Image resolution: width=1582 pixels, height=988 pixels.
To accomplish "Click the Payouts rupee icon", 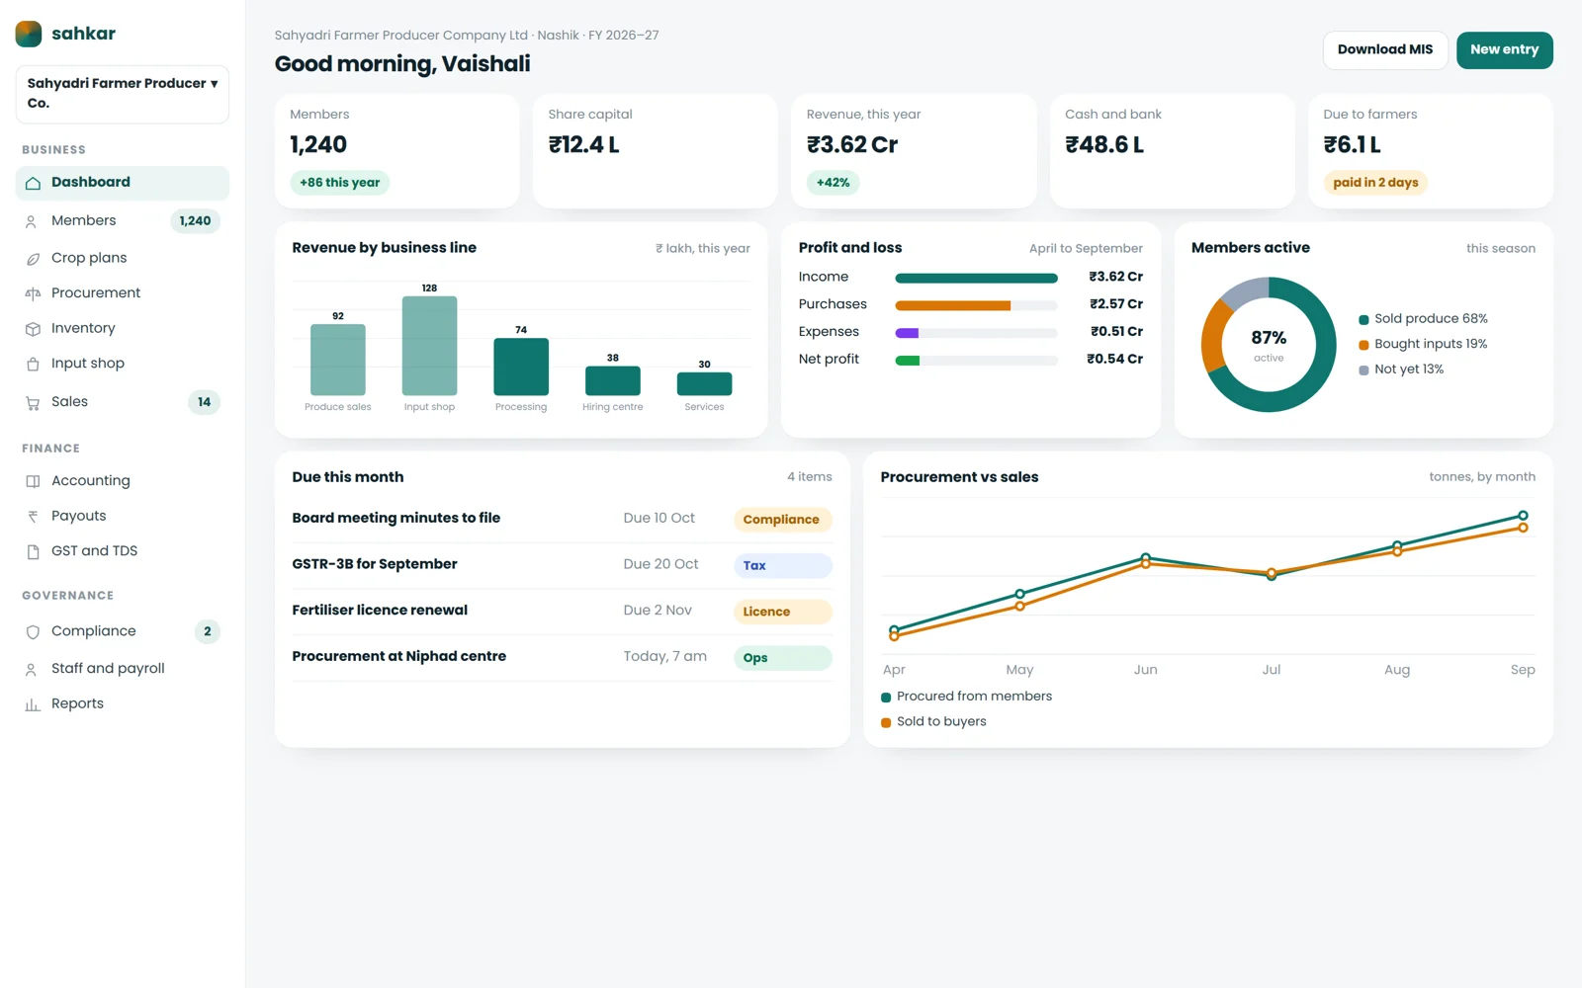I will click(x=33, y=516).
